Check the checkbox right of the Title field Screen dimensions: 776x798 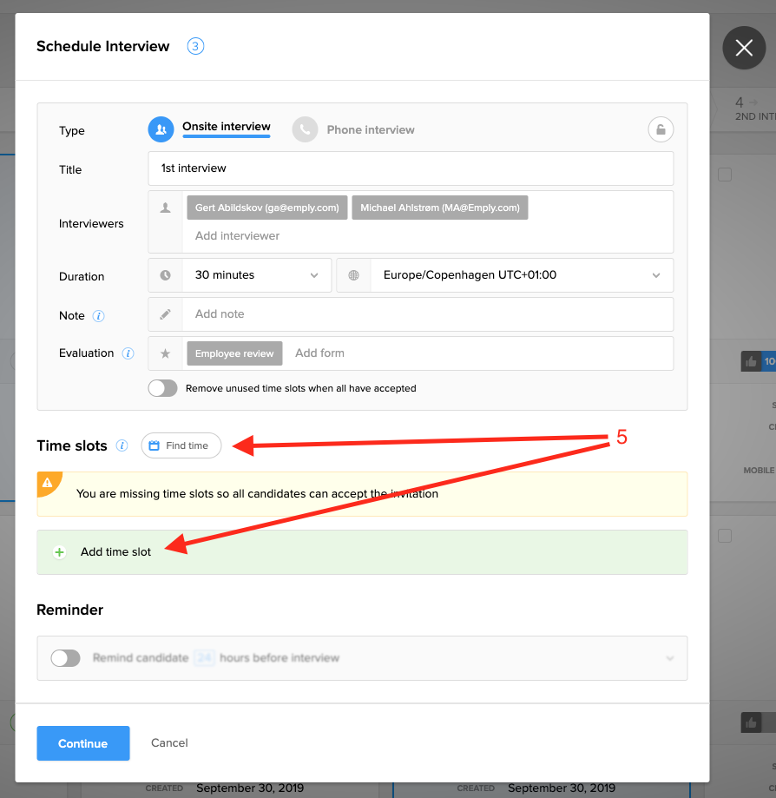coord(725,175)
